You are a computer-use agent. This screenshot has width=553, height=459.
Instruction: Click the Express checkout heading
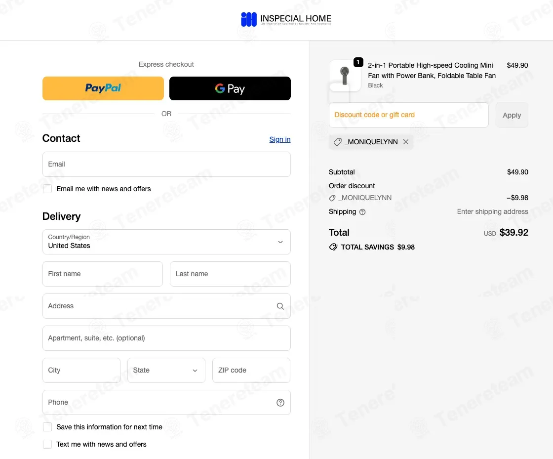pyautogui.click(x=166, y=64)
